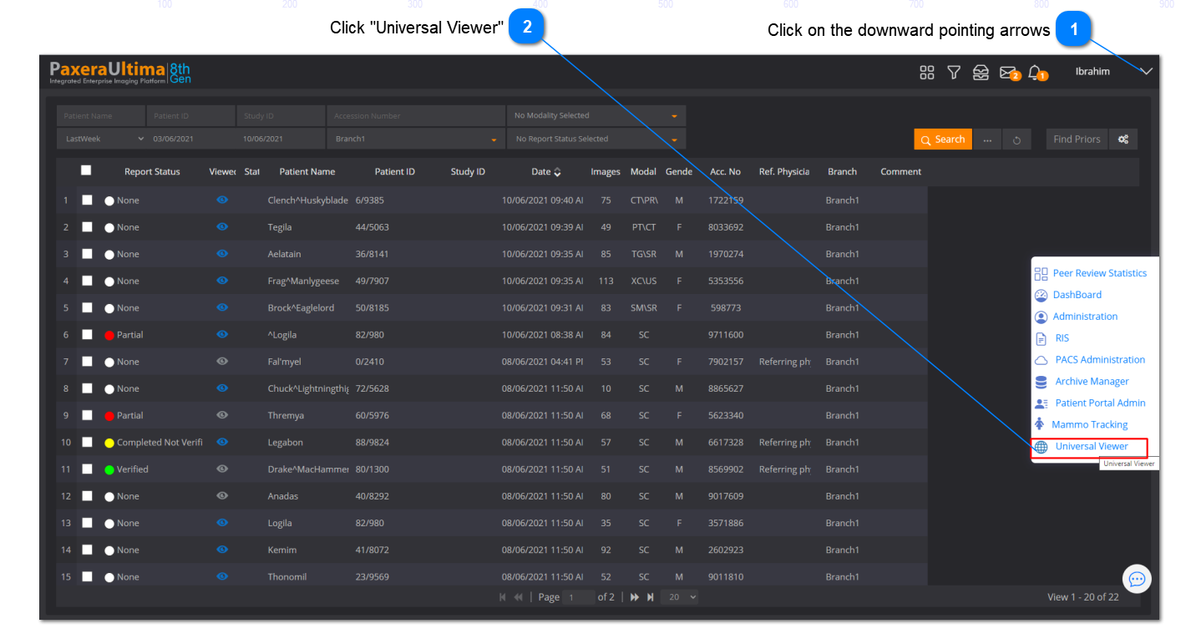Open the notifications bell icon
Image resolution: width=1186 pixels, height=644 pixels.
[1035, 73]
